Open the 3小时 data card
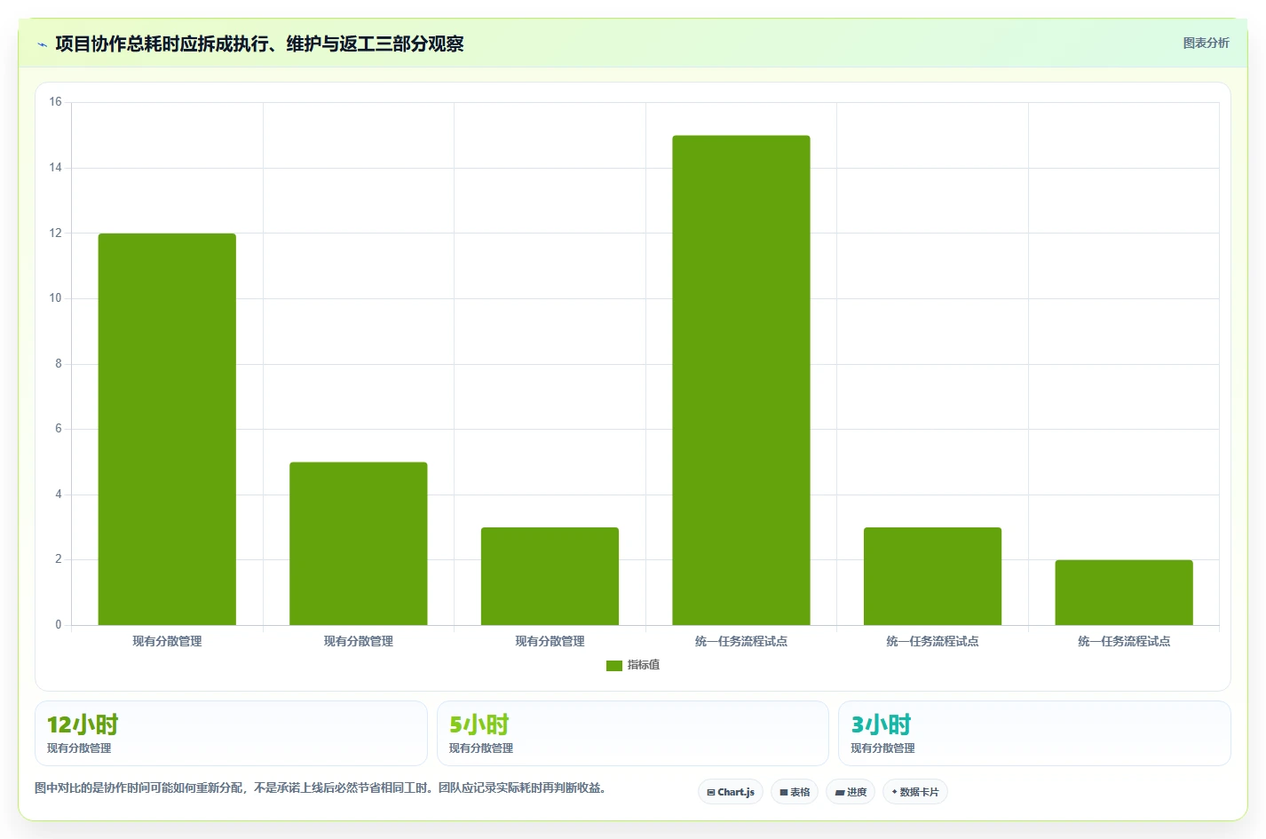 [1034, 733]
